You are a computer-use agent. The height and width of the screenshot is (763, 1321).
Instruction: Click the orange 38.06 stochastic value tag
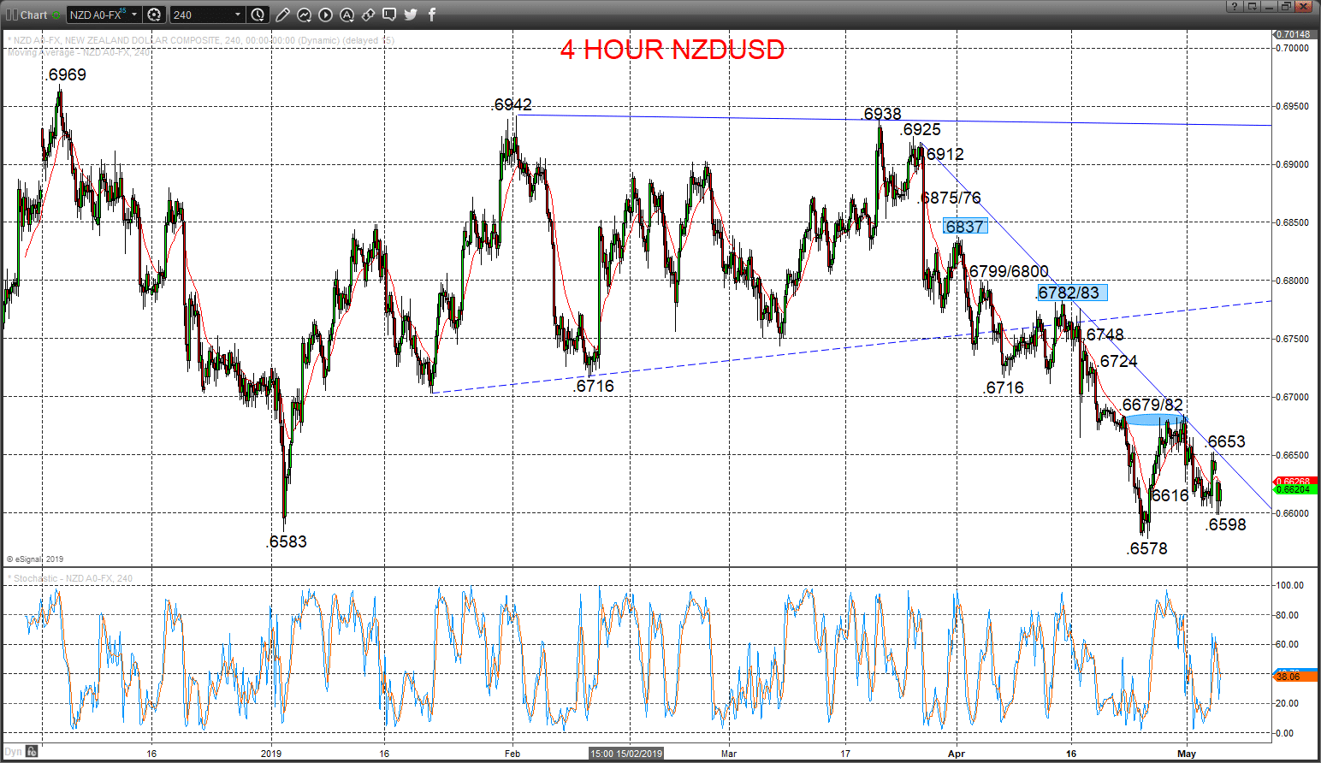pyautogui.click(x=1293, y=676)
